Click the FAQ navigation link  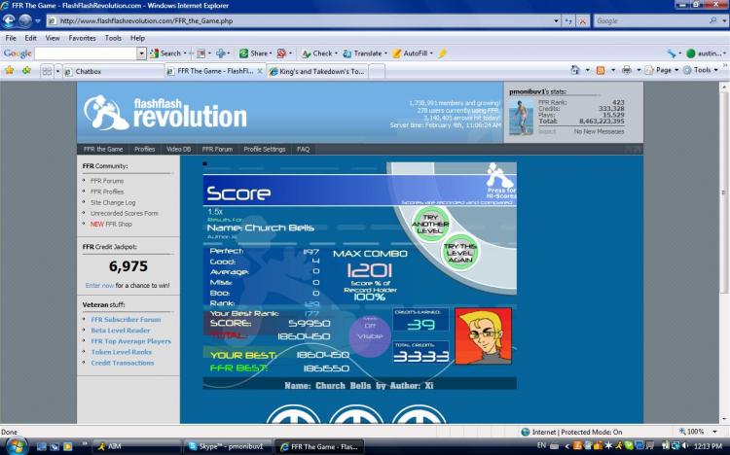[x=303, y=150]
